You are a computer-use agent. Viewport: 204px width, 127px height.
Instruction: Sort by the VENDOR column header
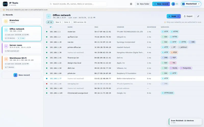120,27
